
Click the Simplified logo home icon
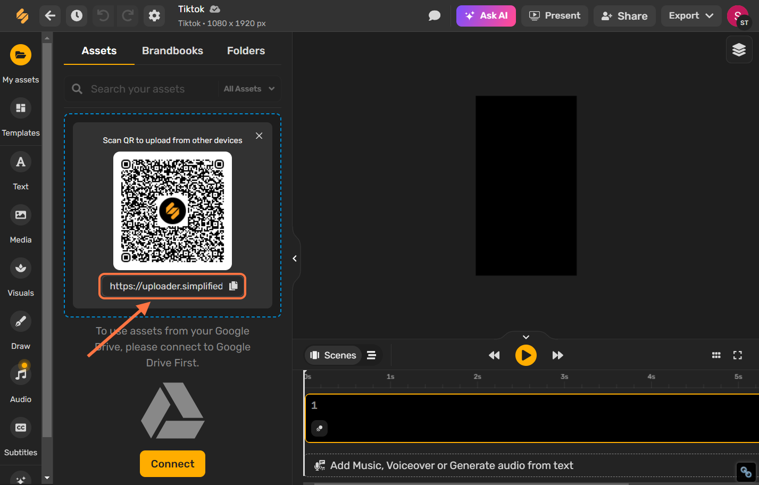22,16
